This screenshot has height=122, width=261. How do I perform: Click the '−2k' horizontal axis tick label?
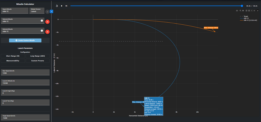click(72, 112)
